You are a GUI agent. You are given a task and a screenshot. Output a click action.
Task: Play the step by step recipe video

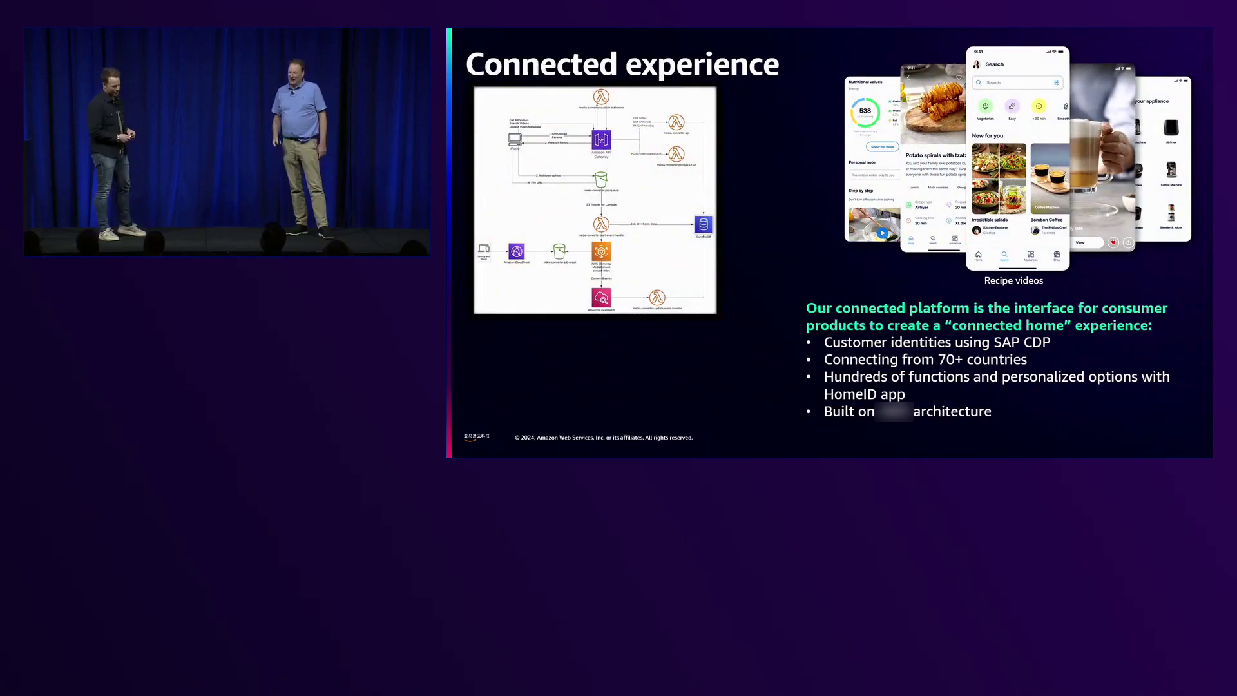(882, 233)
